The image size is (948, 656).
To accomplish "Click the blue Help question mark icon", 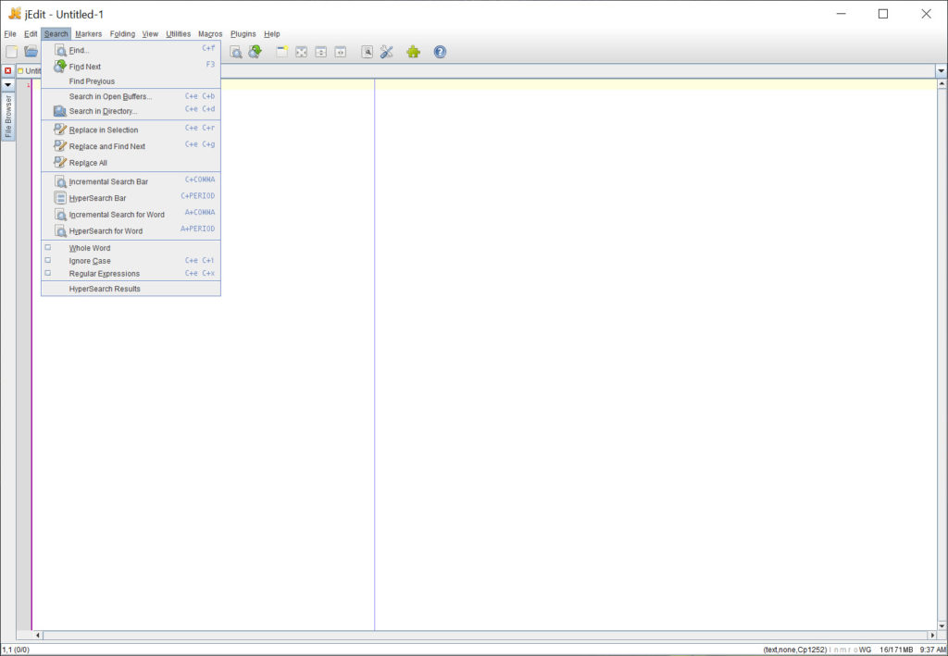I will 440,52.
